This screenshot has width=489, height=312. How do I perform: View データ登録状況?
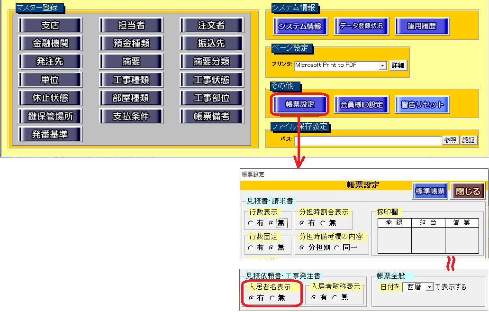click(x=361, y=27)
